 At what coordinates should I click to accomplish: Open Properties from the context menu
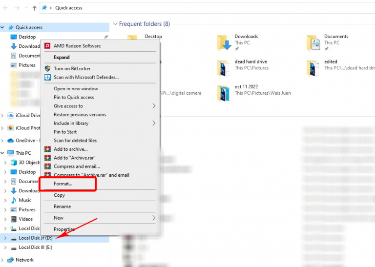point(100,229)
